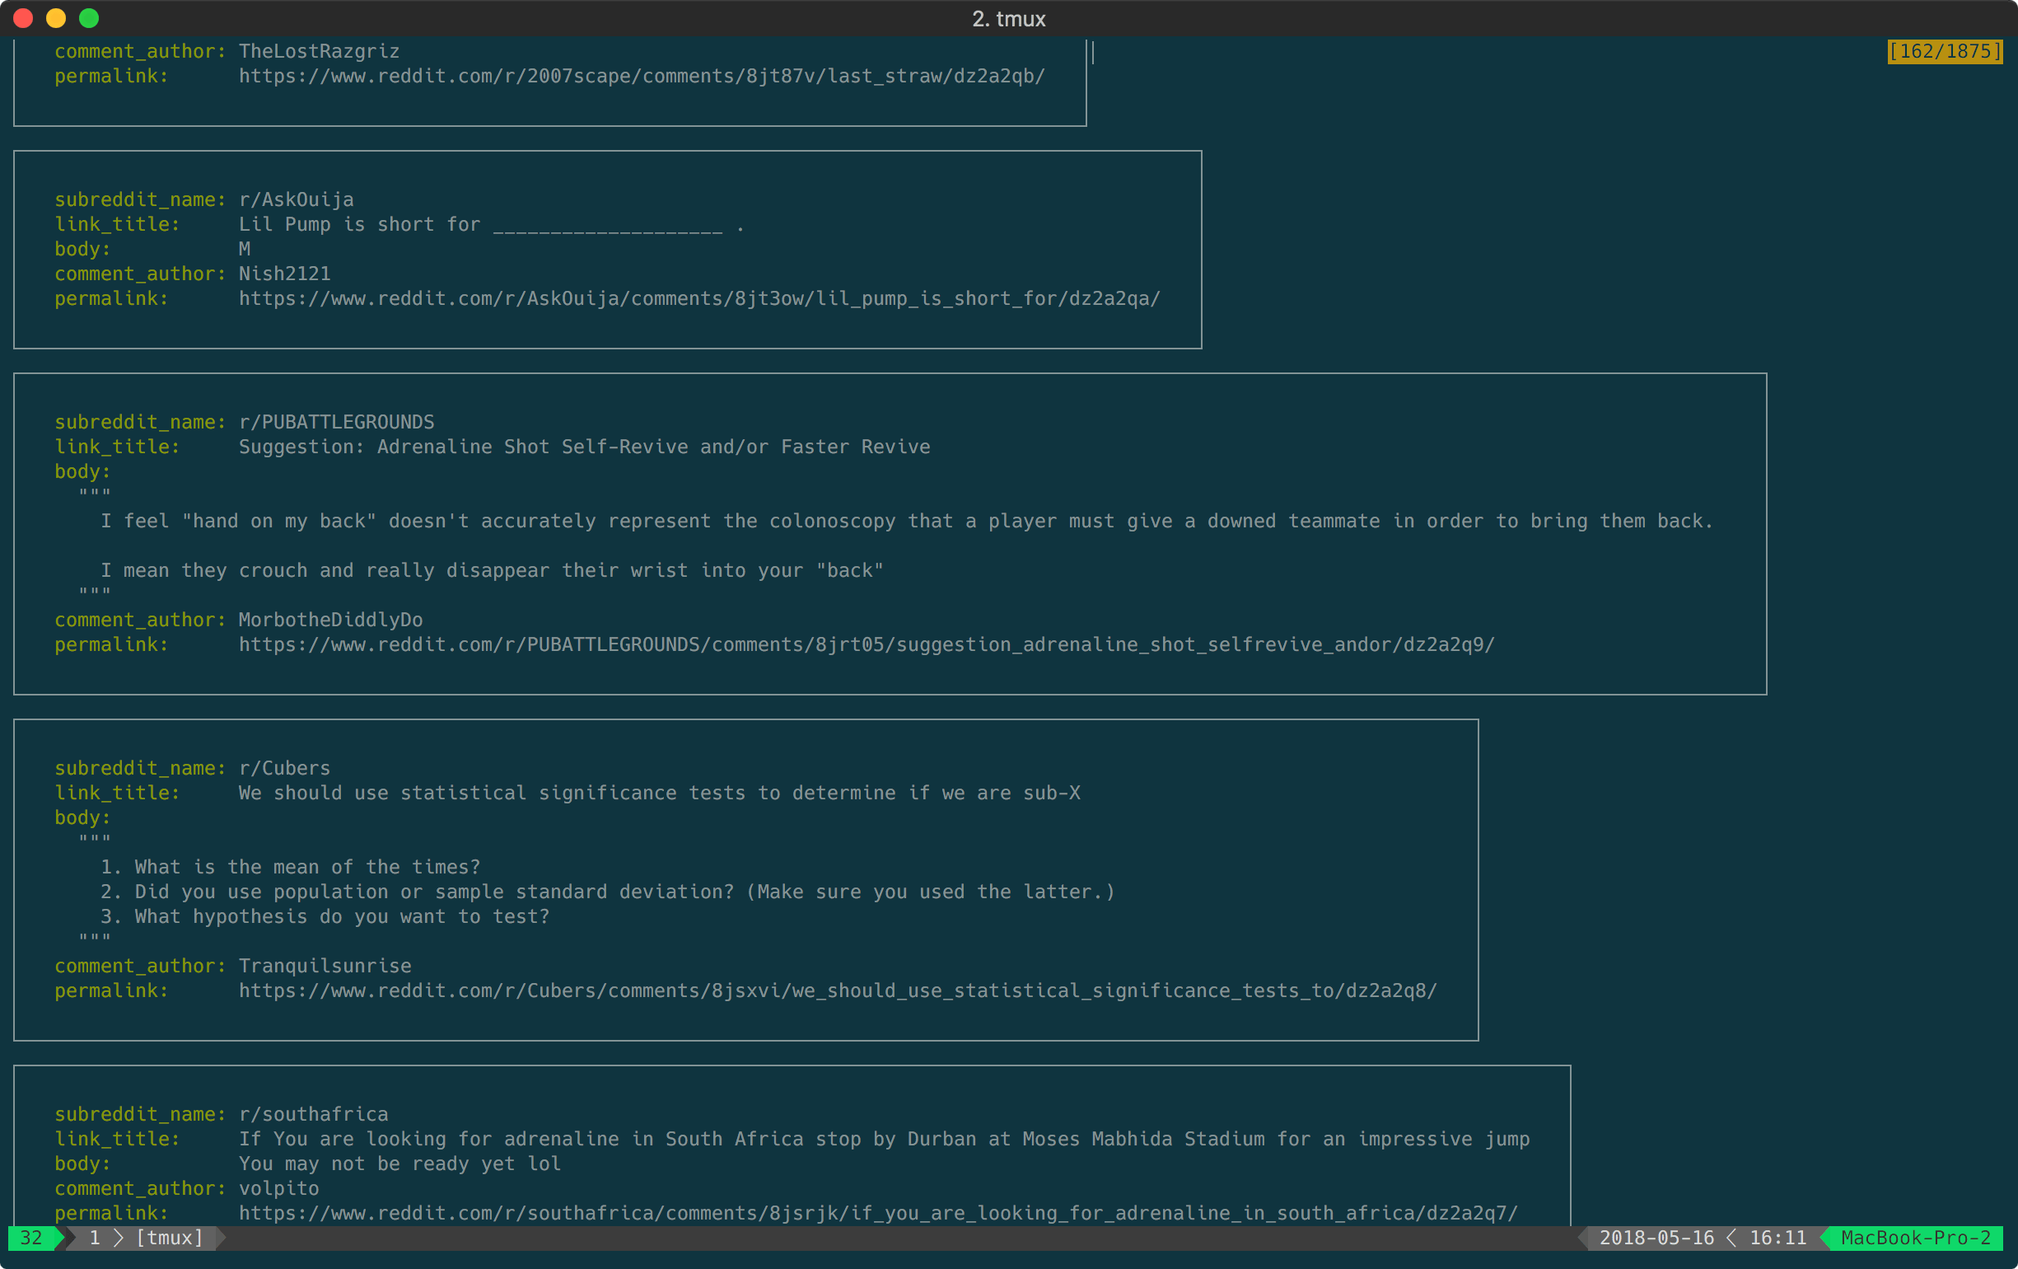The height and width of the screenshot is (1269, 2018).
Task: Click subreddit name r/PUBATTLEGROUNDS
Action: tap(337, 423)
